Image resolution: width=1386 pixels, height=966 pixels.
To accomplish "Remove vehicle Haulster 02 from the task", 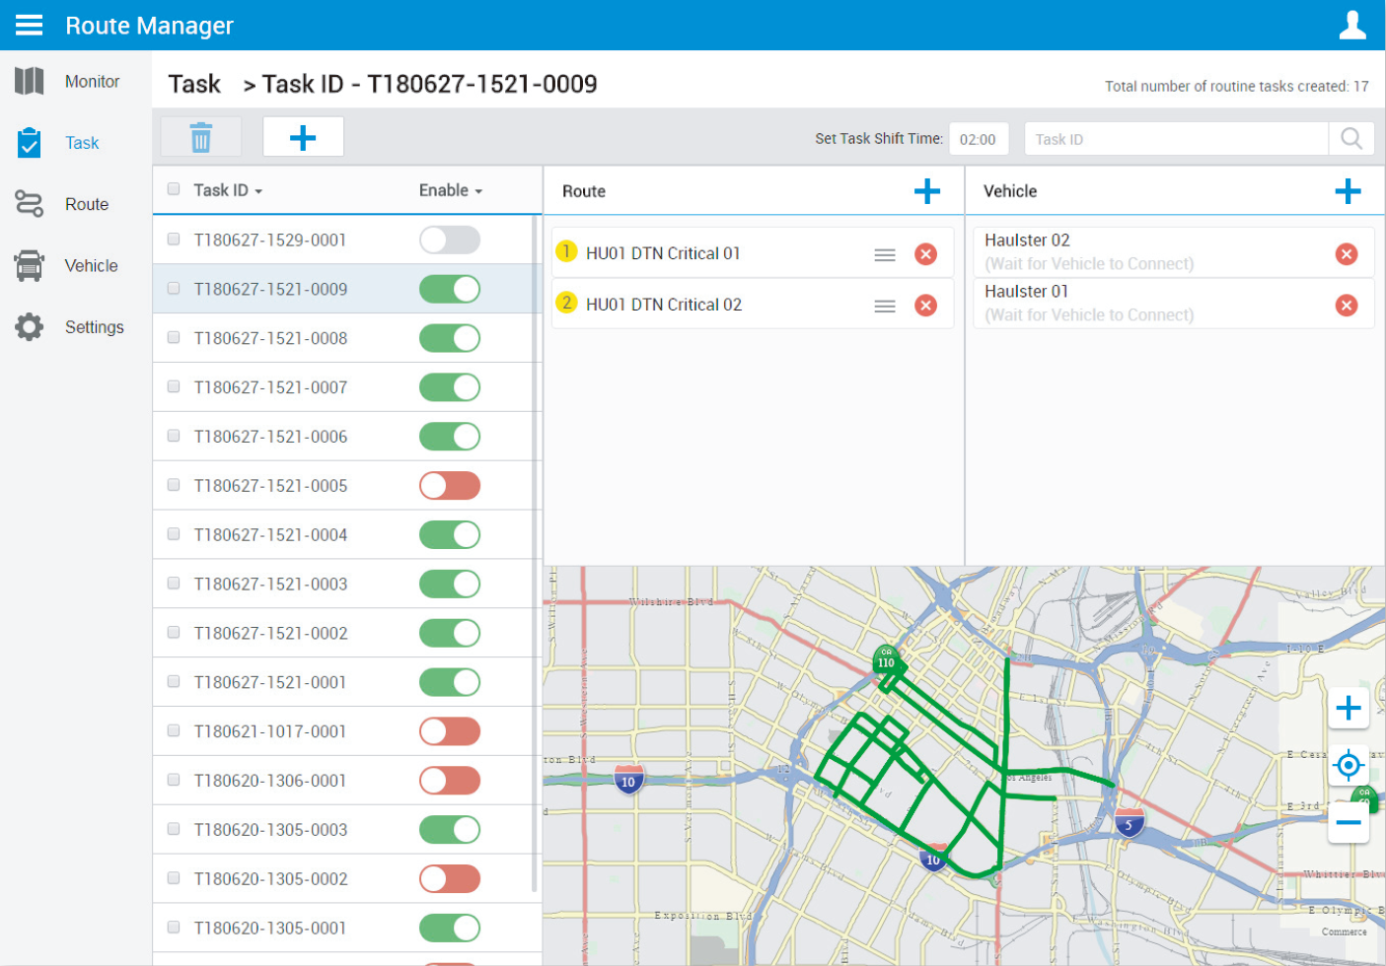I will tap(1347, 253).
